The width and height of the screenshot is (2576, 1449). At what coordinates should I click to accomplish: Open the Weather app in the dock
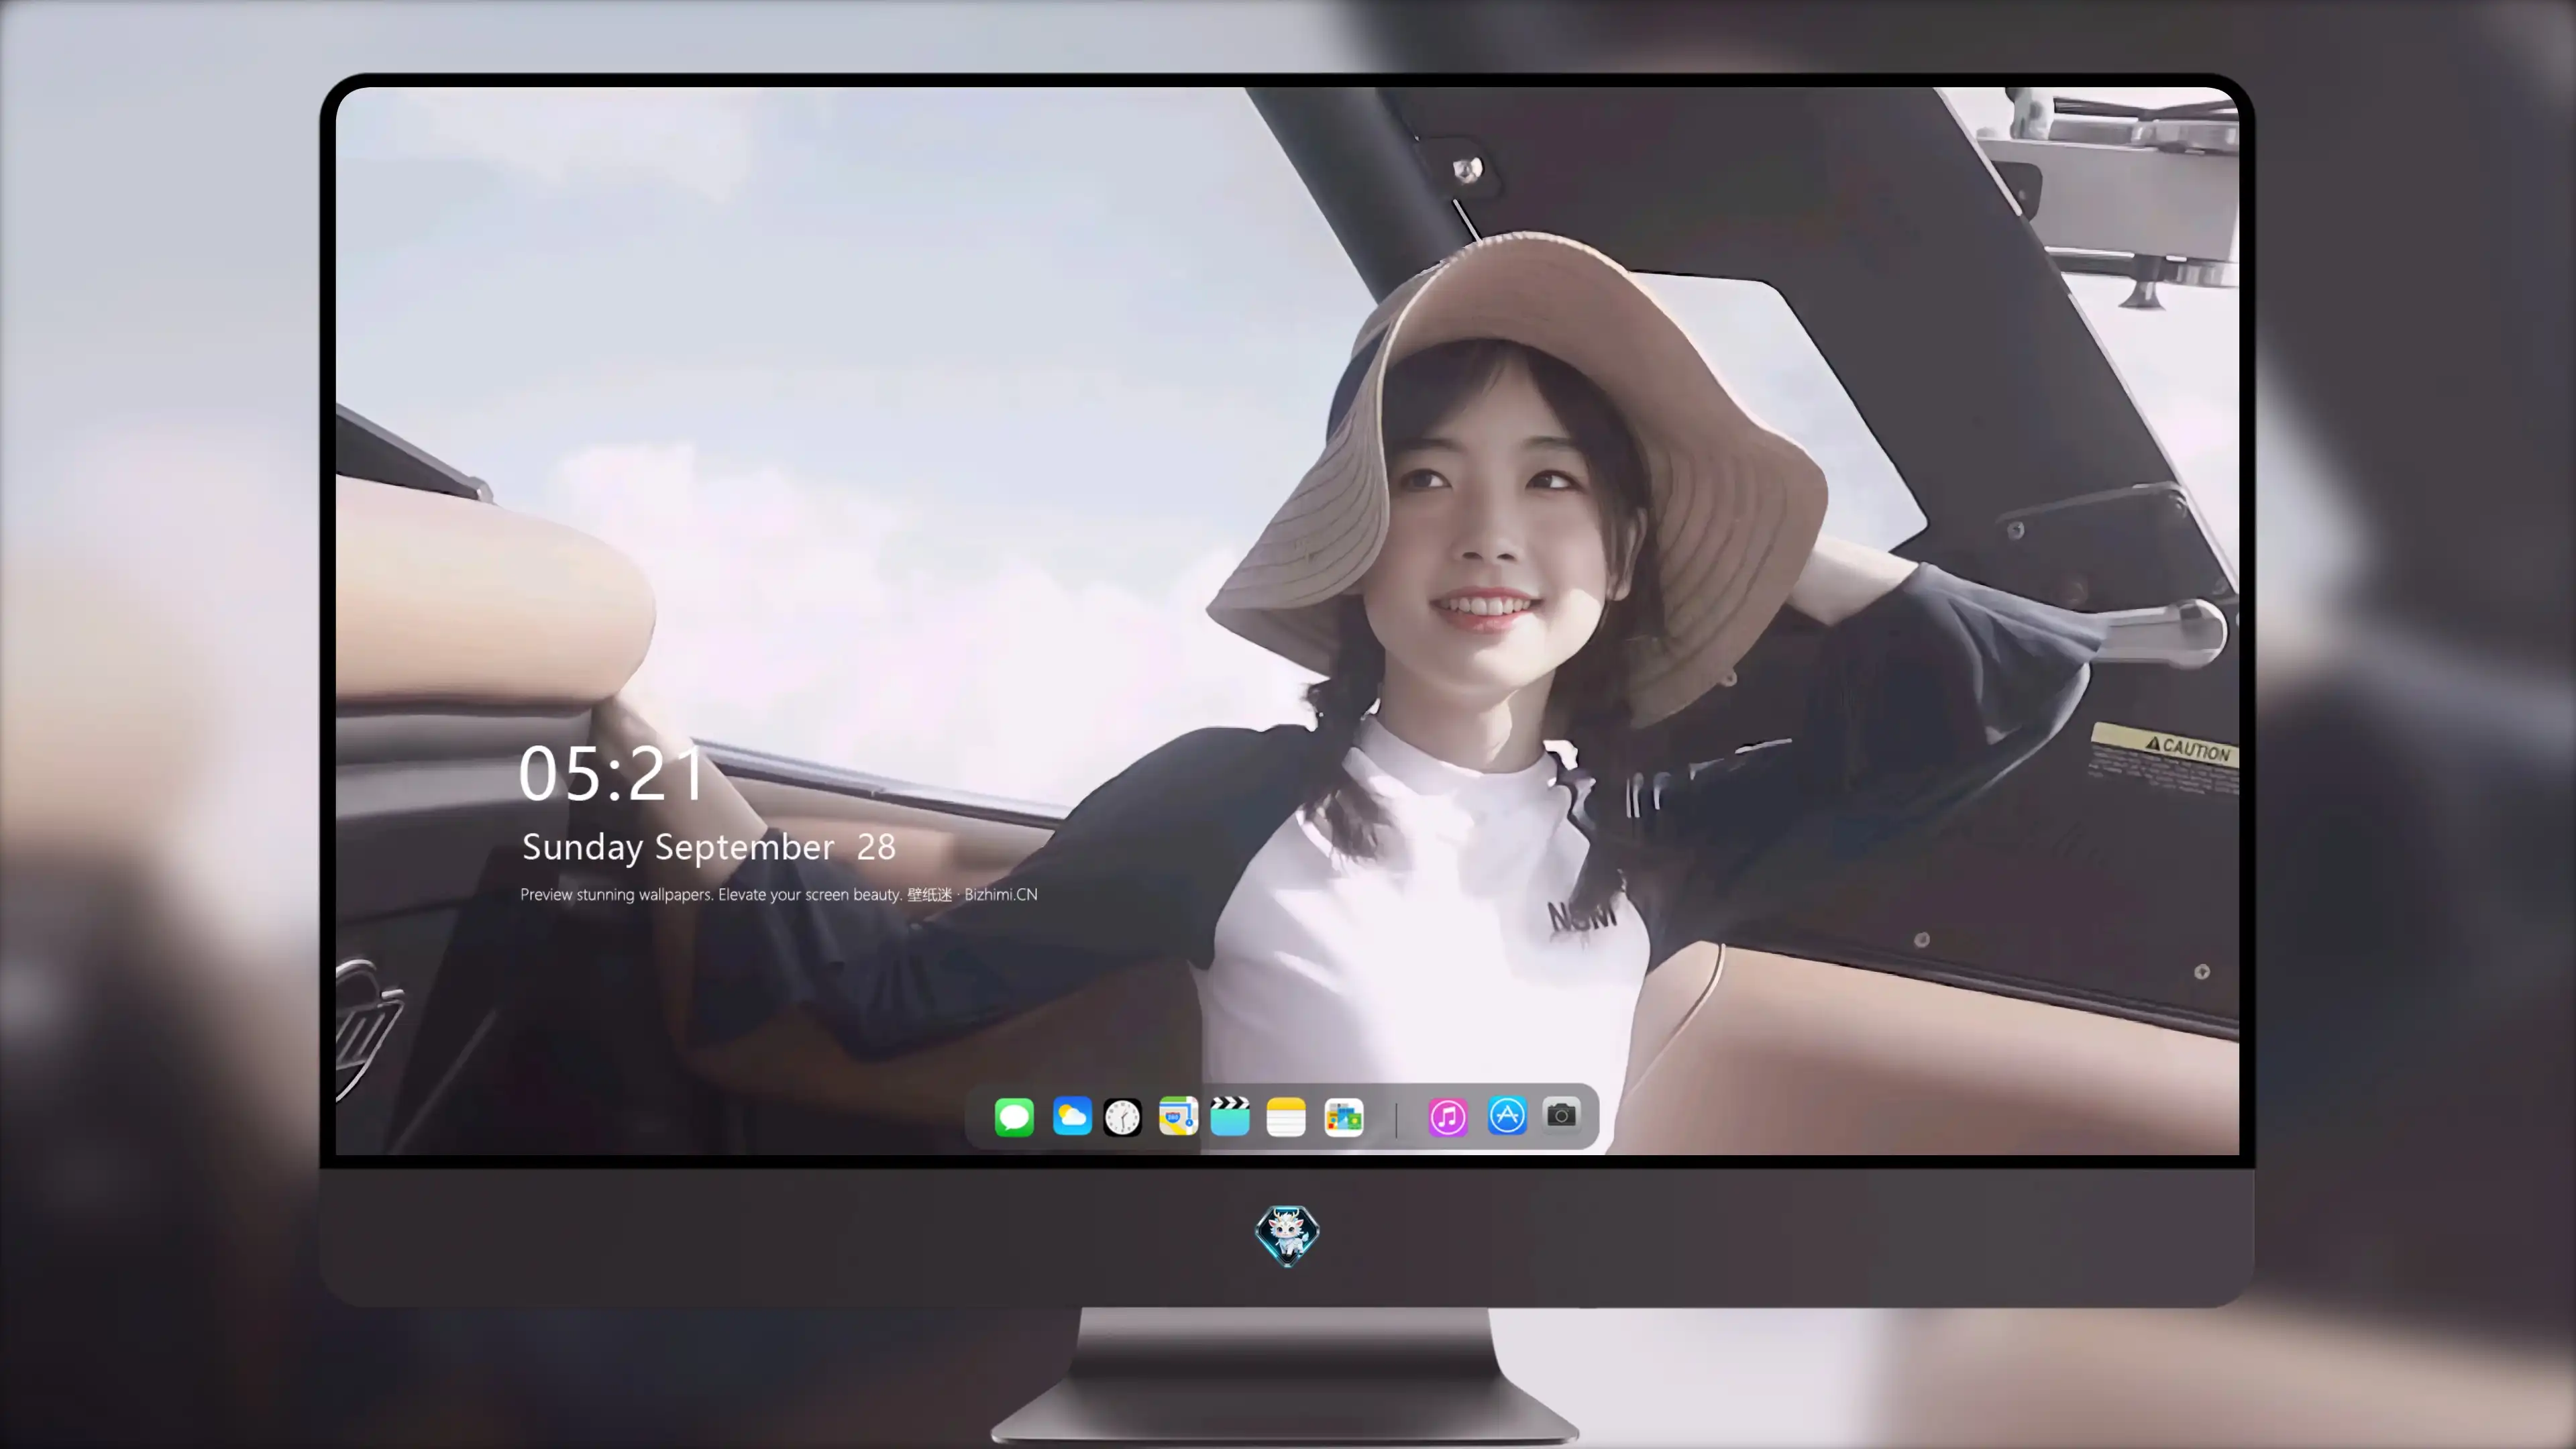[x=1072, y=1117]
